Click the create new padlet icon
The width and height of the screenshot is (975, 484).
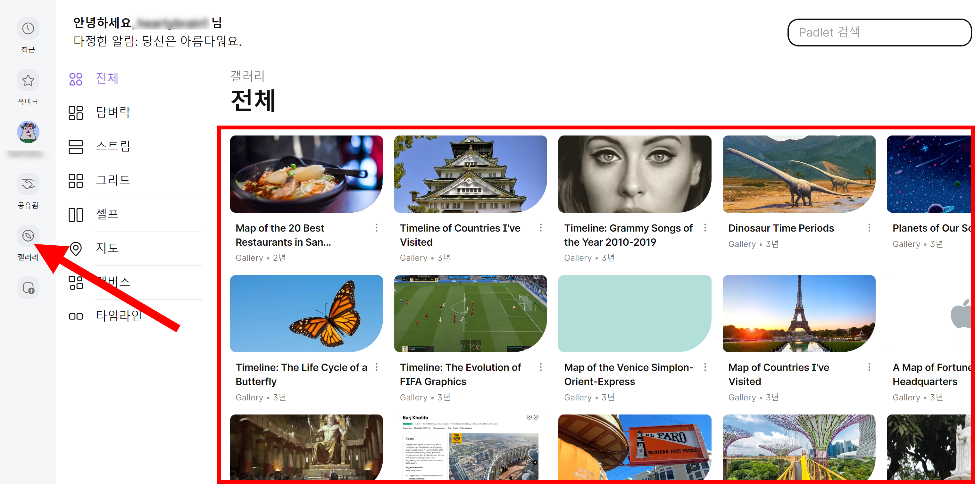(x=28, y=288)
